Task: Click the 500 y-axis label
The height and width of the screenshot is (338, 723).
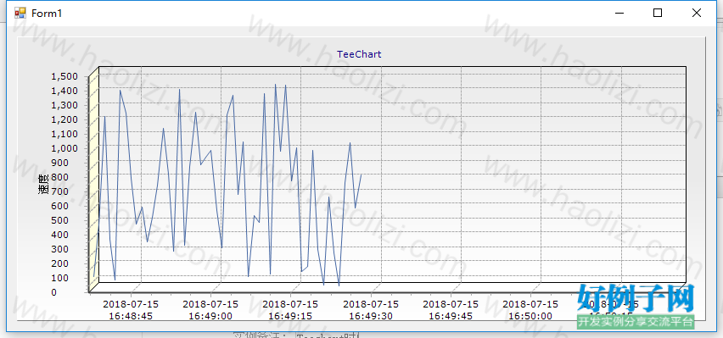Action: pyautogui.click(x=61, y=220)
